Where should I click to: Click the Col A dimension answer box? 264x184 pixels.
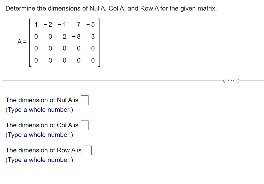[x=84, y=125]
